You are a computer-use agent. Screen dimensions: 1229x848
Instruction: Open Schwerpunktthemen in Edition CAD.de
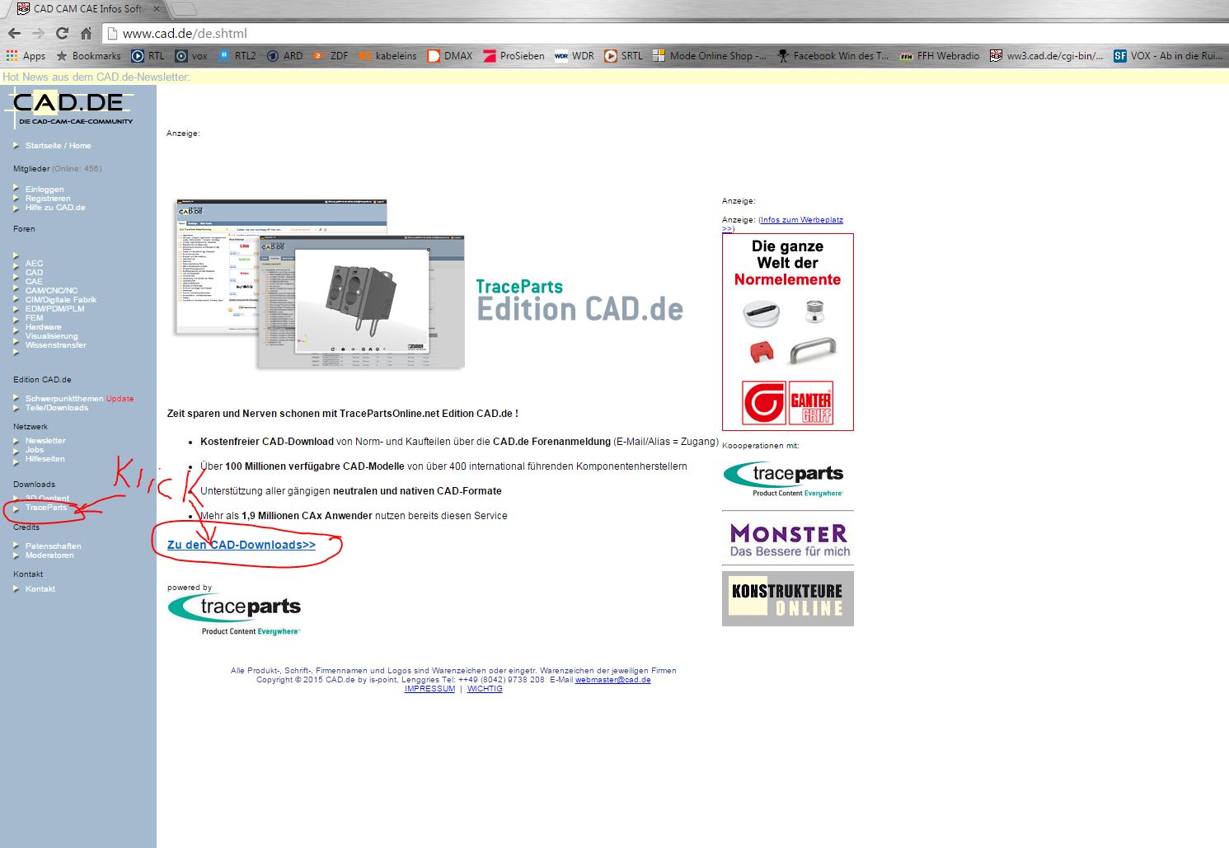pyautogui.click(x=64, y=399)
